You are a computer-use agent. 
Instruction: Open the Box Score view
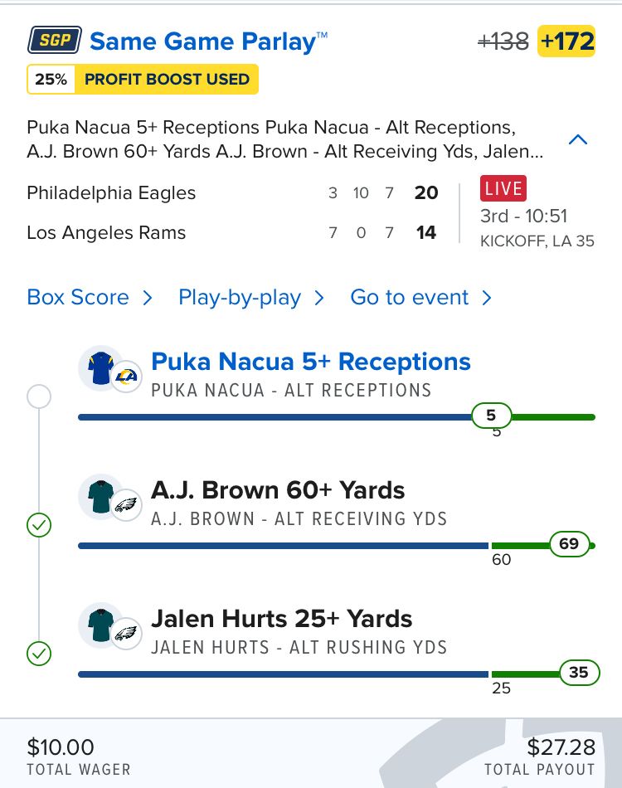pos(78,297)
